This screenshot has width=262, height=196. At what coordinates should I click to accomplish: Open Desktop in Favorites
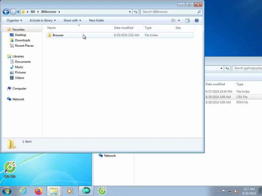(x=20, y=35)
